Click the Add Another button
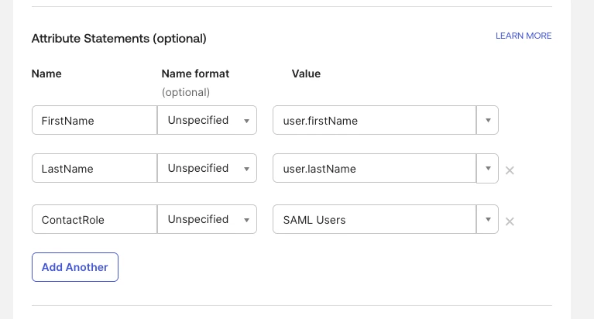Viewport: 594px width, 319px height. click(x=75, y=267)
